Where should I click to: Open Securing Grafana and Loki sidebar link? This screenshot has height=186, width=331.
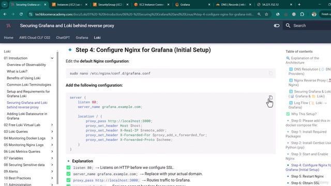[x=27, y=105]
